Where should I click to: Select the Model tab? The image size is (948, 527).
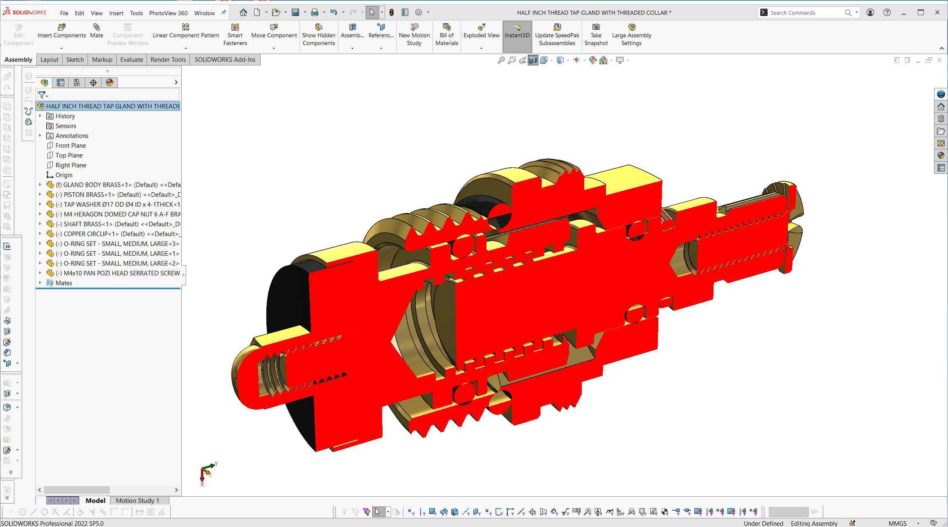click(x=95, y=501)
